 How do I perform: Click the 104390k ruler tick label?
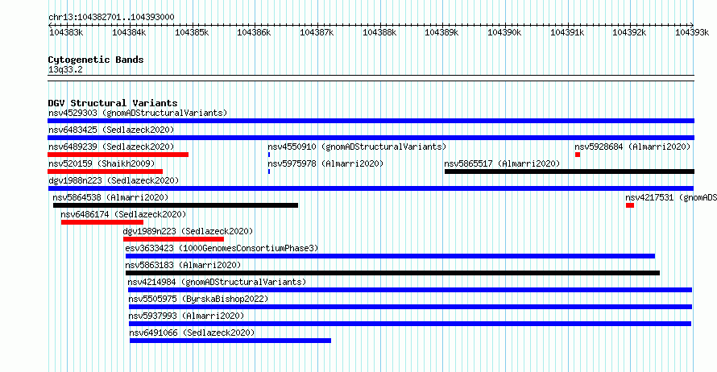coord(504,32)
